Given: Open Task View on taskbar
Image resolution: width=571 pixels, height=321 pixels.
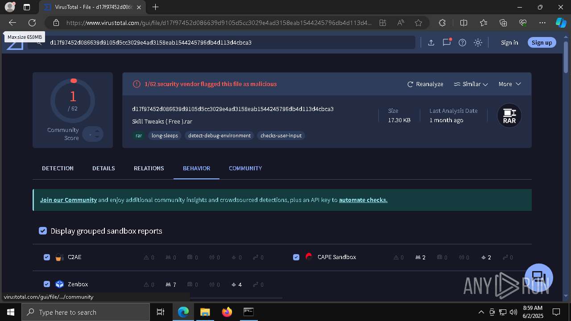Looking at the screenshot, I should click(x=161, y=312).
